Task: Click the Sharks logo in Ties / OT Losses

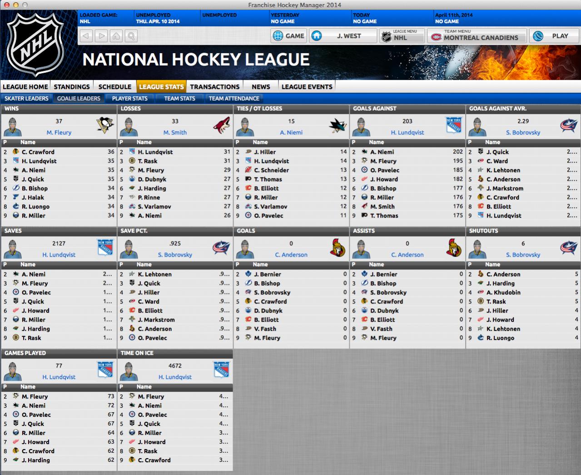Action: 338,125
